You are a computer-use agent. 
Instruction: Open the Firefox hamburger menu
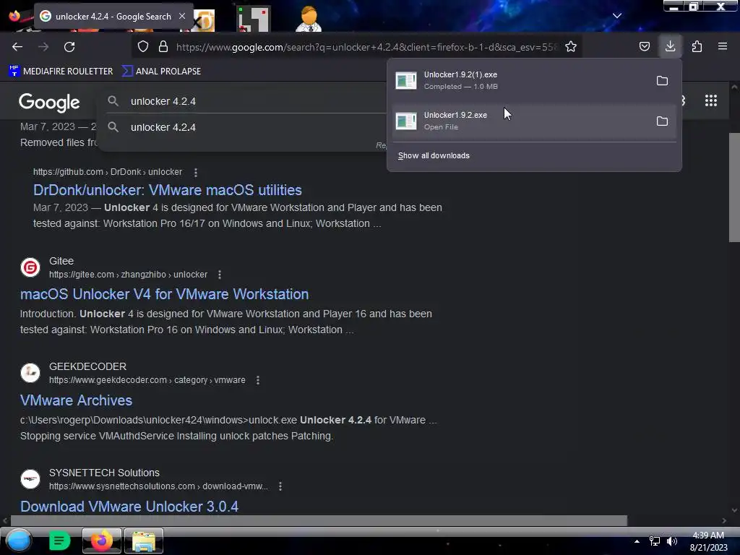pyautogui.click(x=723, y=46)
